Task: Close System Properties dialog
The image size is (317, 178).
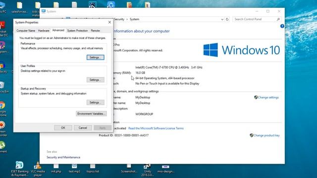Action: coord(109,22)
